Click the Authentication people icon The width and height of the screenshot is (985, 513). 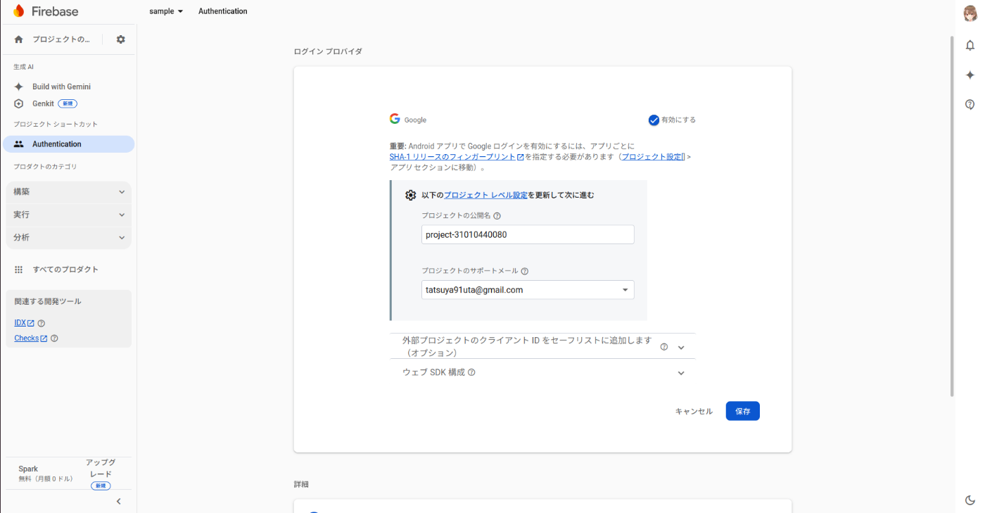point(19,144)
